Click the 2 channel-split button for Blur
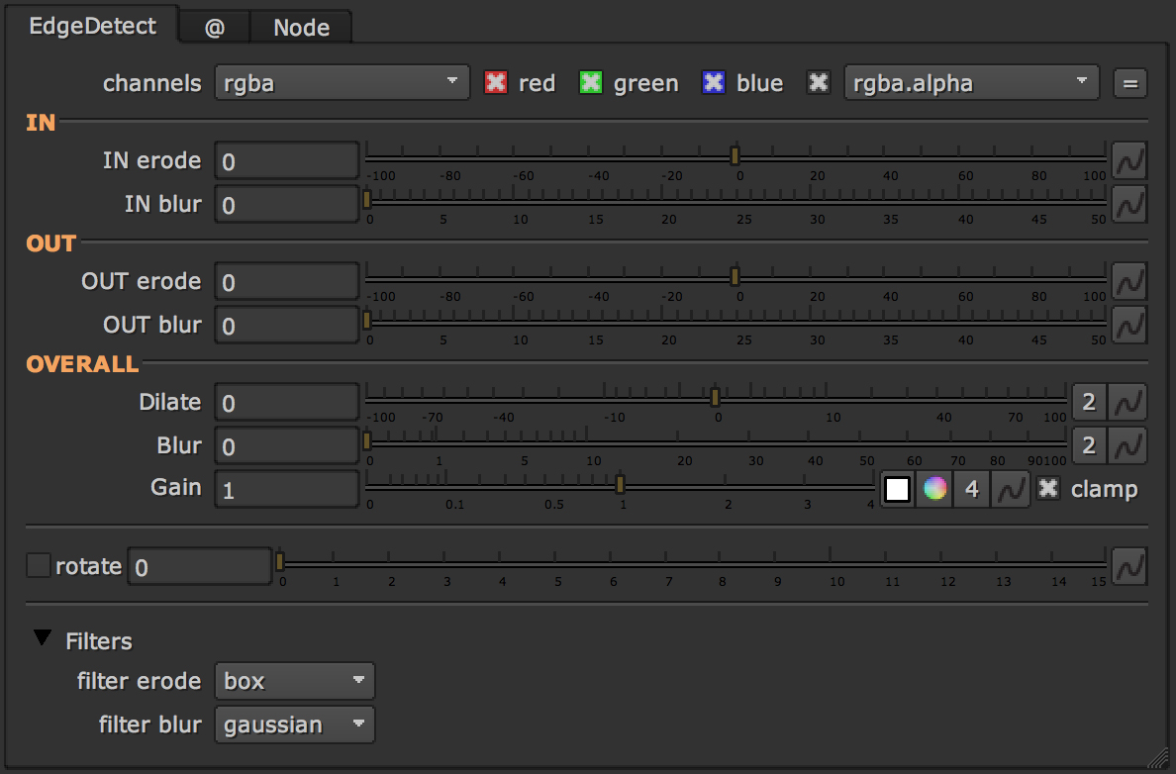Image resolution: width=1176 pixels, height=774 pixels. 1089,445
